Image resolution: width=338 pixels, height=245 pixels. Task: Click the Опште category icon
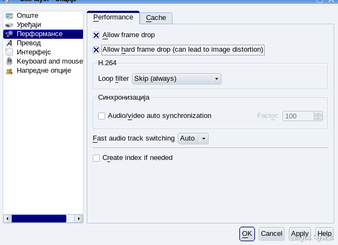tap(9, 16)
